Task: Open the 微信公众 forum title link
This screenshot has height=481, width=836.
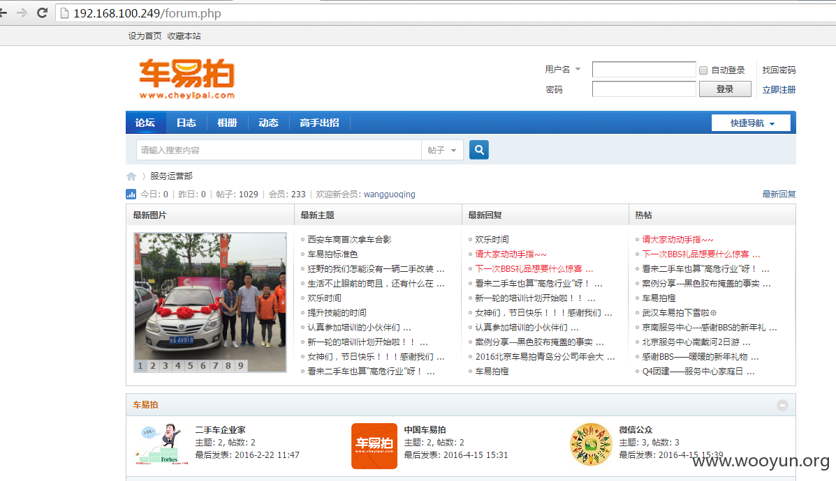Action: click(636, 430)
